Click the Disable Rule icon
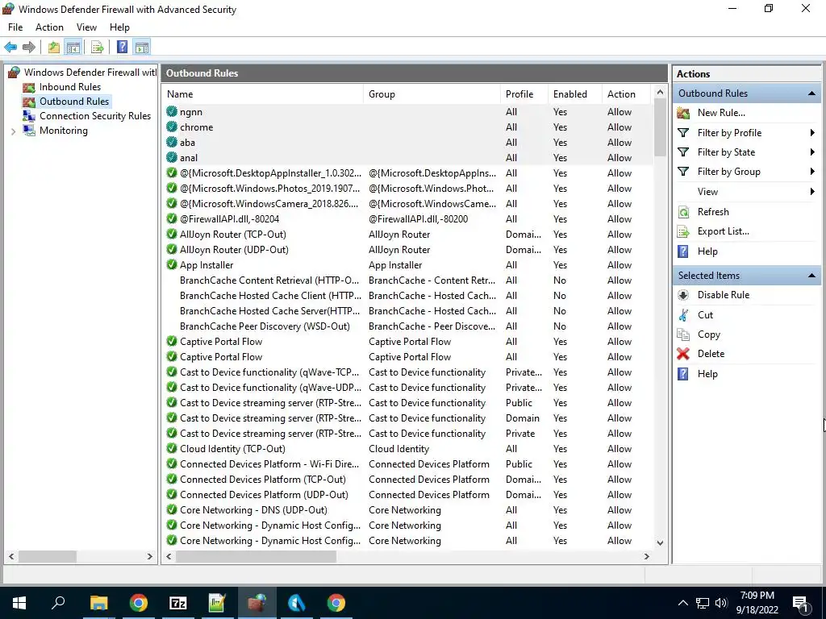 tap(683, 295)
